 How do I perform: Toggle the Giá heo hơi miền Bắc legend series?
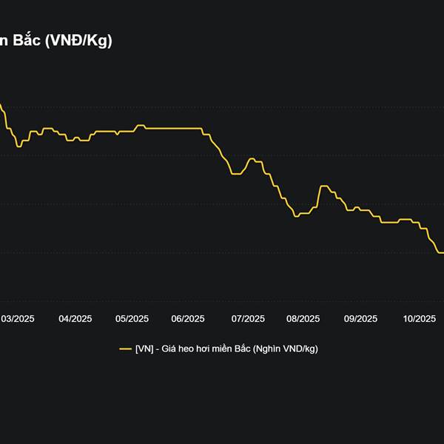point(226,349)
